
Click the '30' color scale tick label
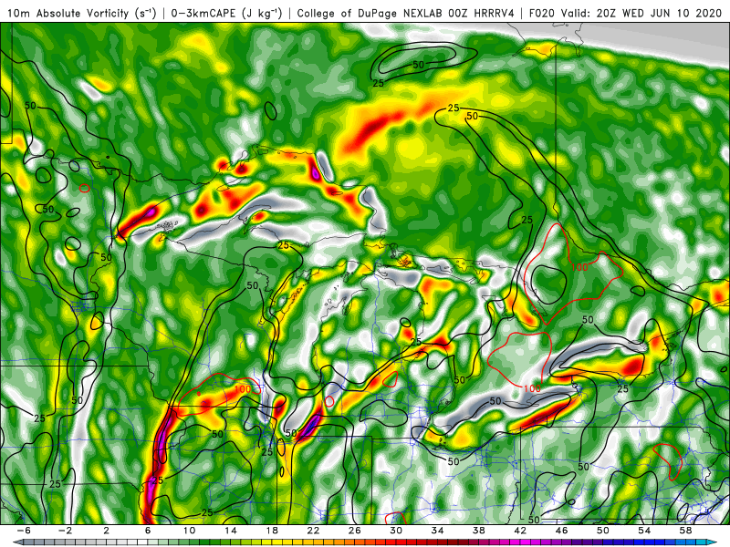click(396, 531)
